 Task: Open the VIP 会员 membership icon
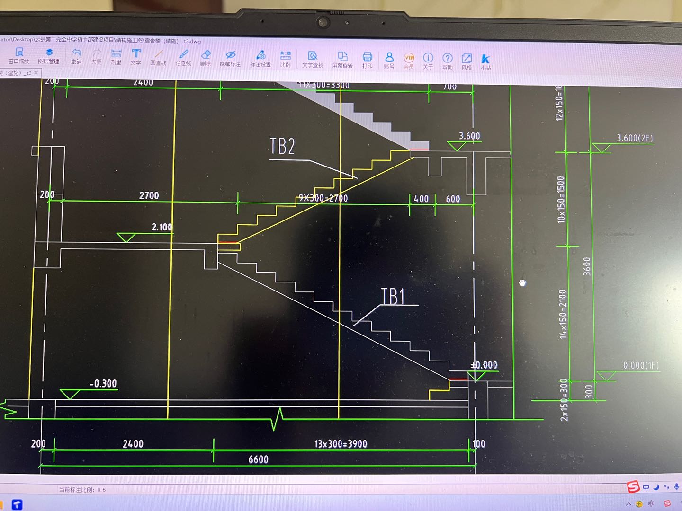coord(409,62)
